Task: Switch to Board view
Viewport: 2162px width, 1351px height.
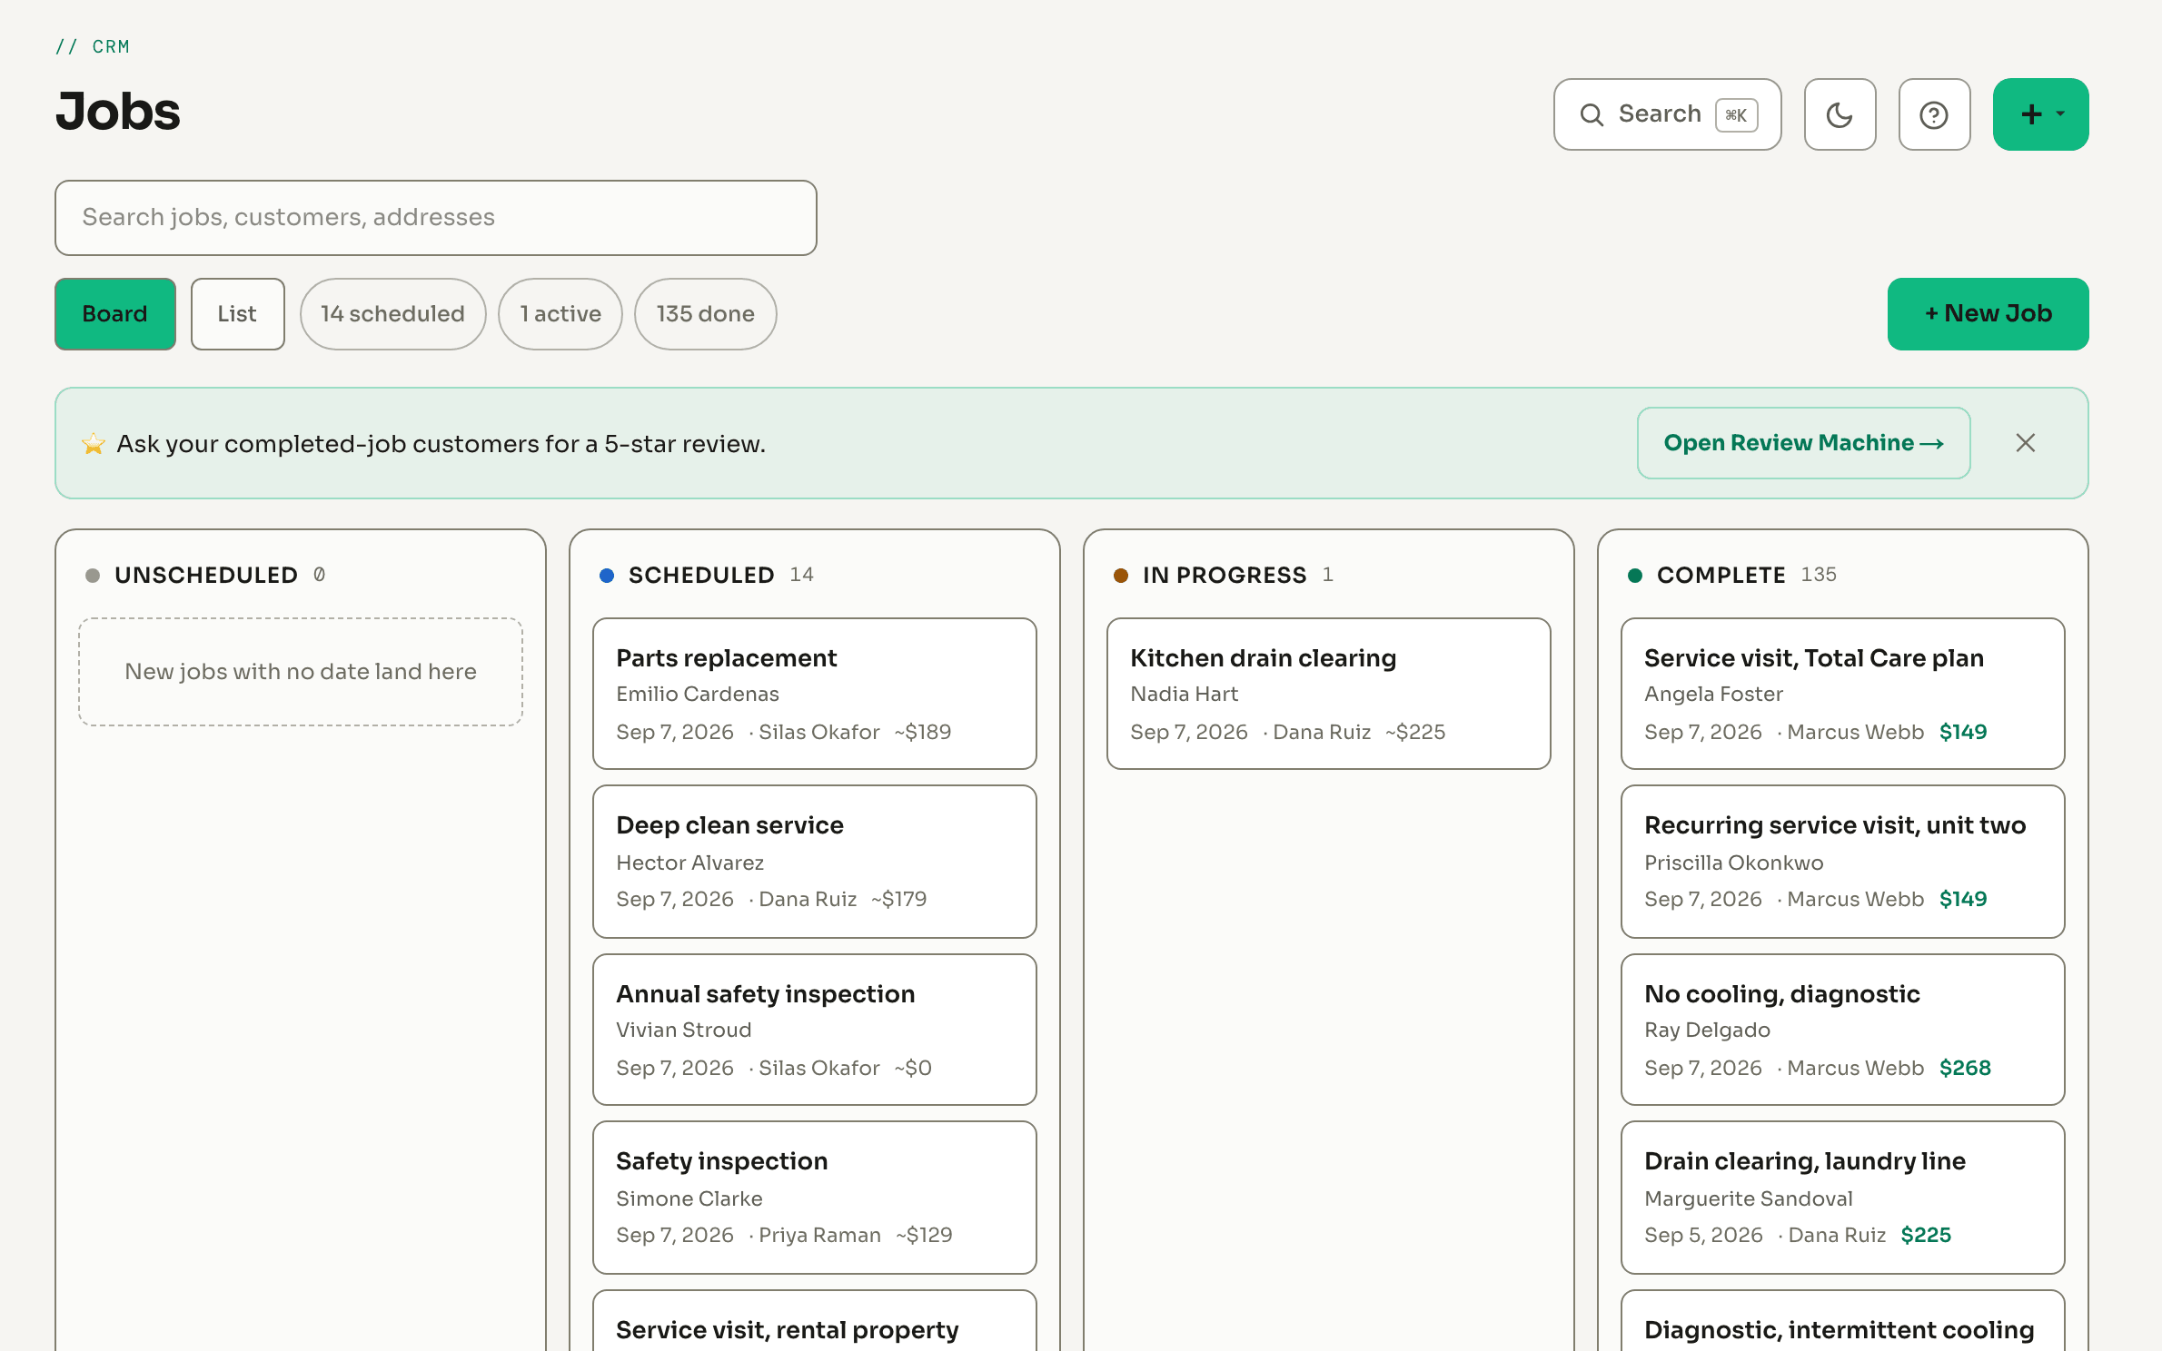Action: (x=115, y=314)
